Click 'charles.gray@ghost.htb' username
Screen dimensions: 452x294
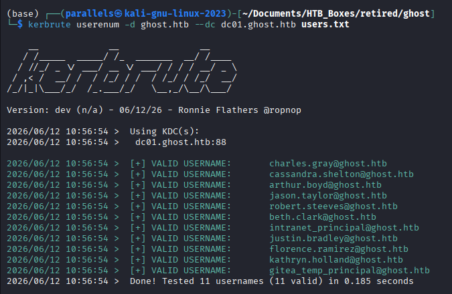(x=328, y=164)
